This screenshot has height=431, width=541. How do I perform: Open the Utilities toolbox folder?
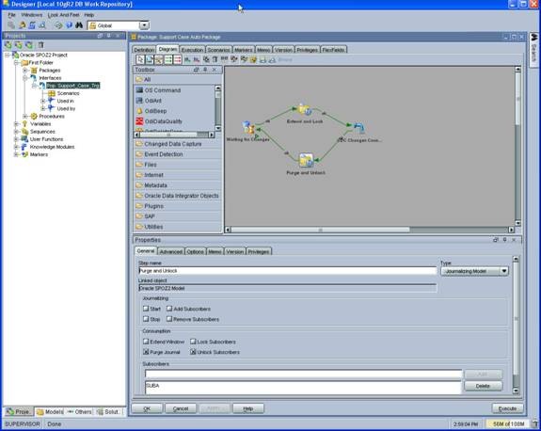click(x=177, y=227)
